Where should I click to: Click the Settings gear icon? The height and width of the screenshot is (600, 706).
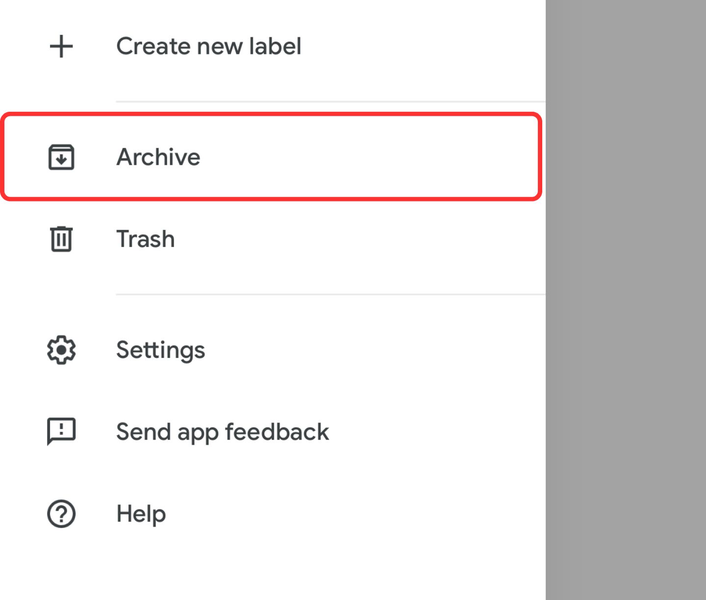click(x=61, y=350)
